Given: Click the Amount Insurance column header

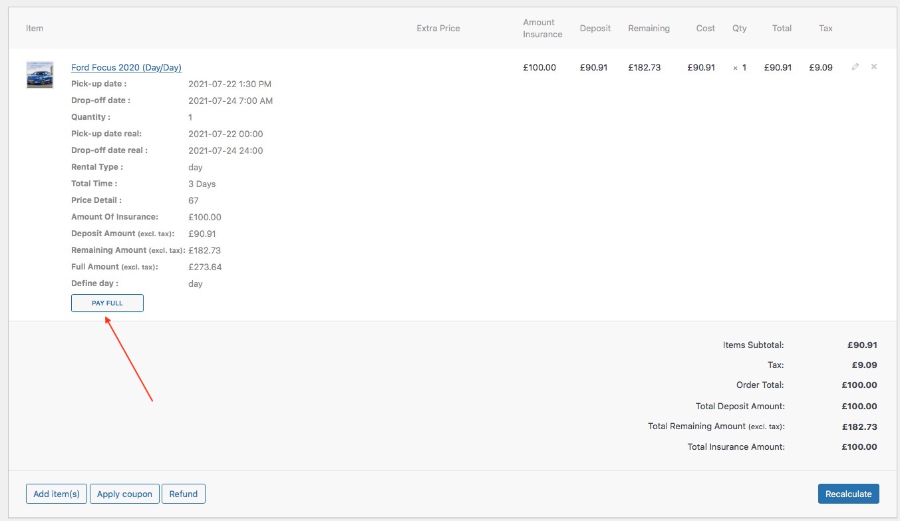Looking at the screenshot, I should tap(543, 28).
